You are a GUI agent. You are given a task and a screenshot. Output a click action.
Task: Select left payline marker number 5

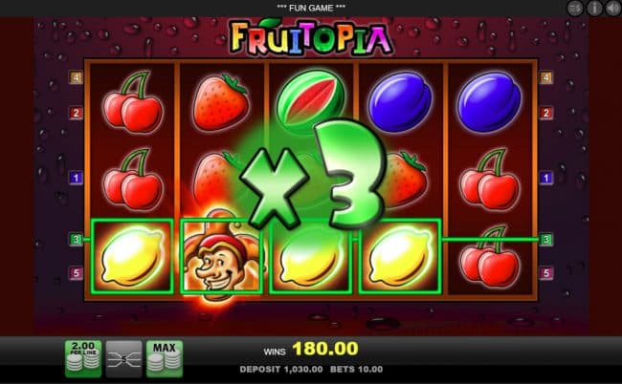tap(76, 273)
